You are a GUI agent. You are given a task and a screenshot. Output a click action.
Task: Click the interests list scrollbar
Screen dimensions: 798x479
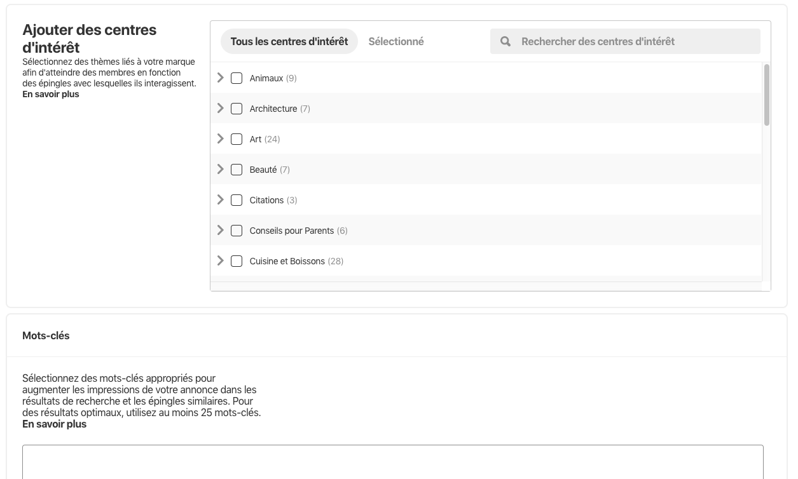click(x=766, y=95)
